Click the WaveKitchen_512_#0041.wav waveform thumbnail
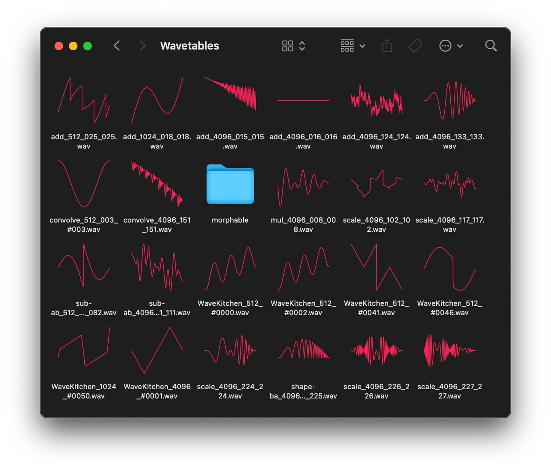 [376, 267]
